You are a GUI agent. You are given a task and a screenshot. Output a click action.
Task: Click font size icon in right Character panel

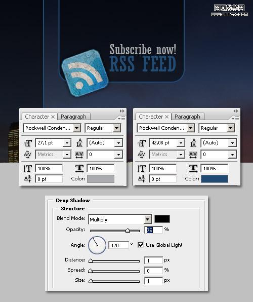(x=142, y=143)
